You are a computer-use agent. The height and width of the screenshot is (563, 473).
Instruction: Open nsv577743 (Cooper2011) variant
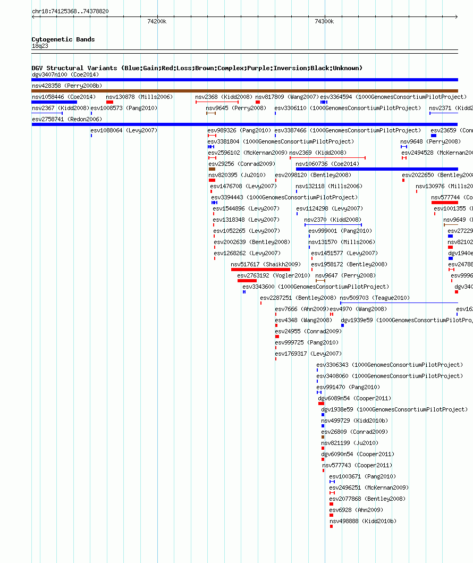(357, 465)
